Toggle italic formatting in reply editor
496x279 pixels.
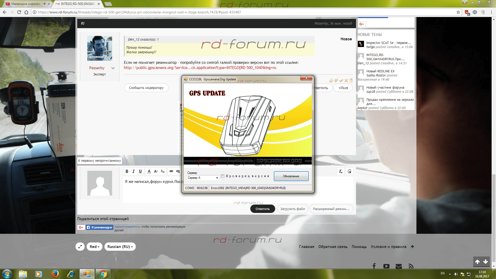click(134, 171)
